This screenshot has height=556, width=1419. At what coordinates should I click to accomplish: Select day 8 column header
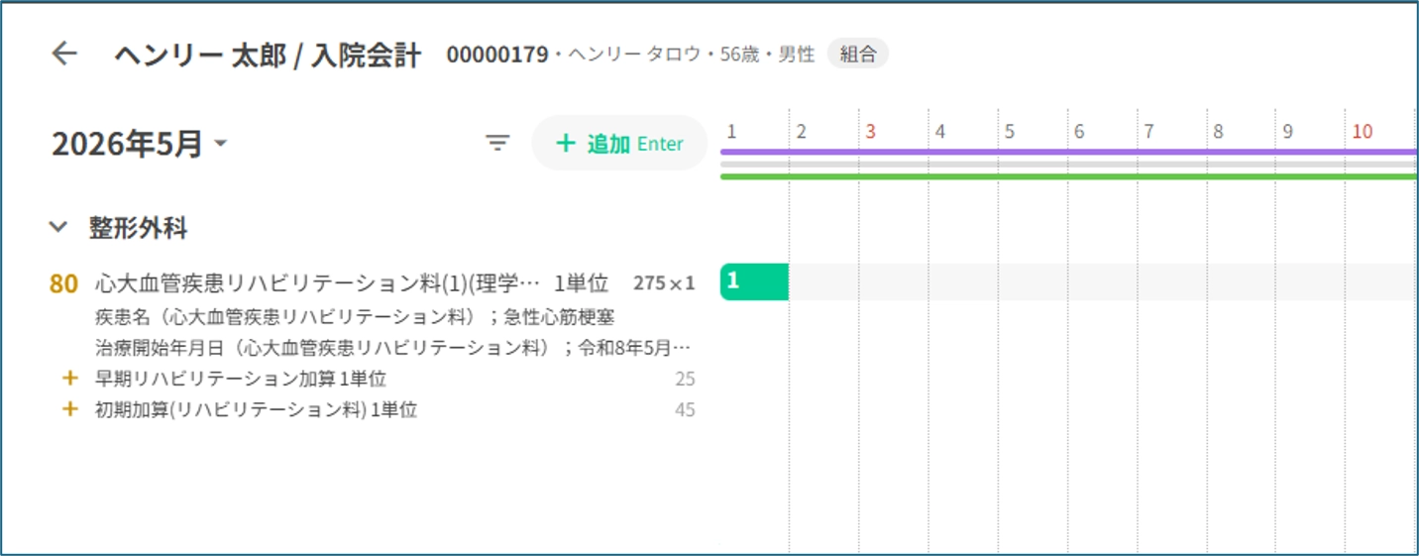point(1218,131)
